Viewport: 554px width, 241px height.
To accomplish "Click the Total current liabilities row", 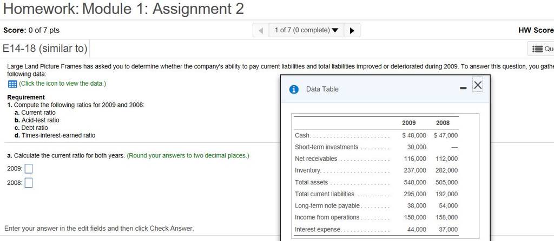I will (x=377, y=194).
